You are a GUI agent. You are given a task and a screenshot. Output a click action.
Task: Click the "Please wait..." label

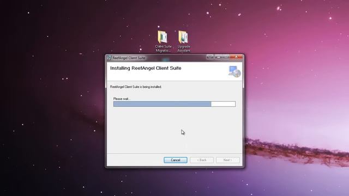tap(122, 99)
